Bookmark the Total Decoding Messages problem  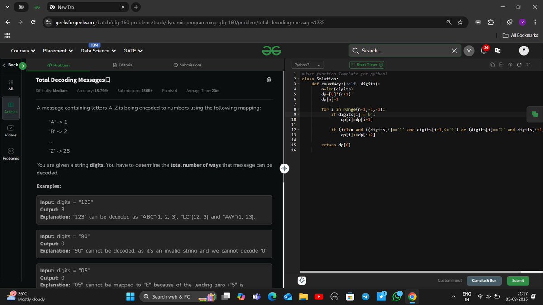point(108,80)
